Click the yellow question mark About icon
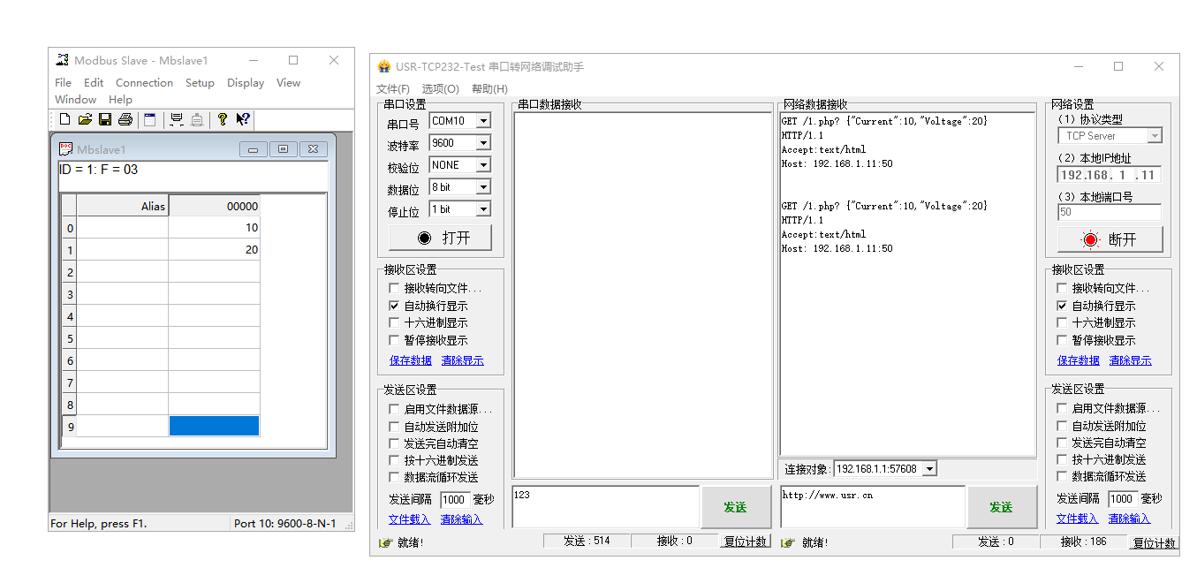Image resolution: width=1197 pixels, height=568 pixels. pyautogui.click(x=222, y=119)
